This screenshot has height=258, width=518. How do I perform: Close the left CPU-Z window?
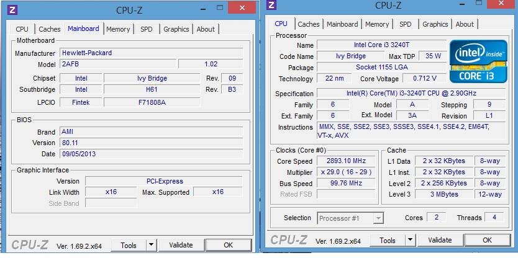tap(242, 7)
